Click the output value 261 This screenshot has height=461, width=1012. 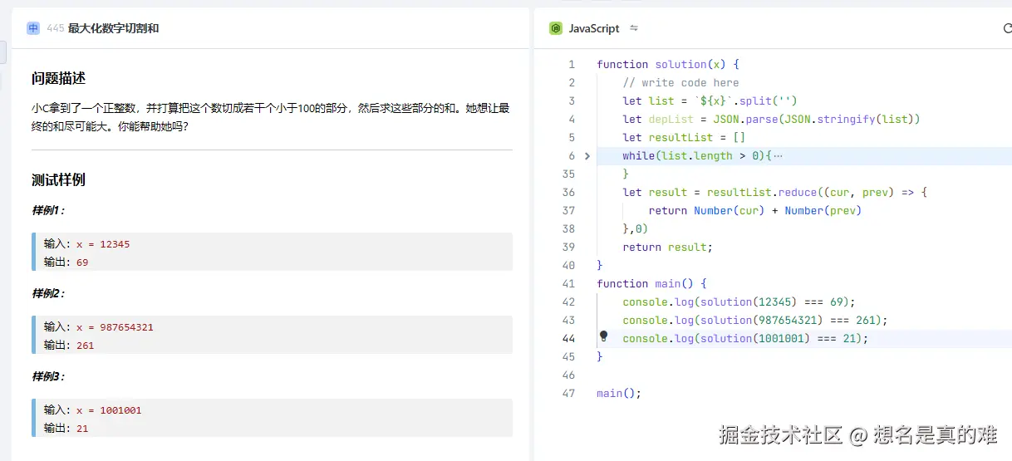[x=85, y=346]
